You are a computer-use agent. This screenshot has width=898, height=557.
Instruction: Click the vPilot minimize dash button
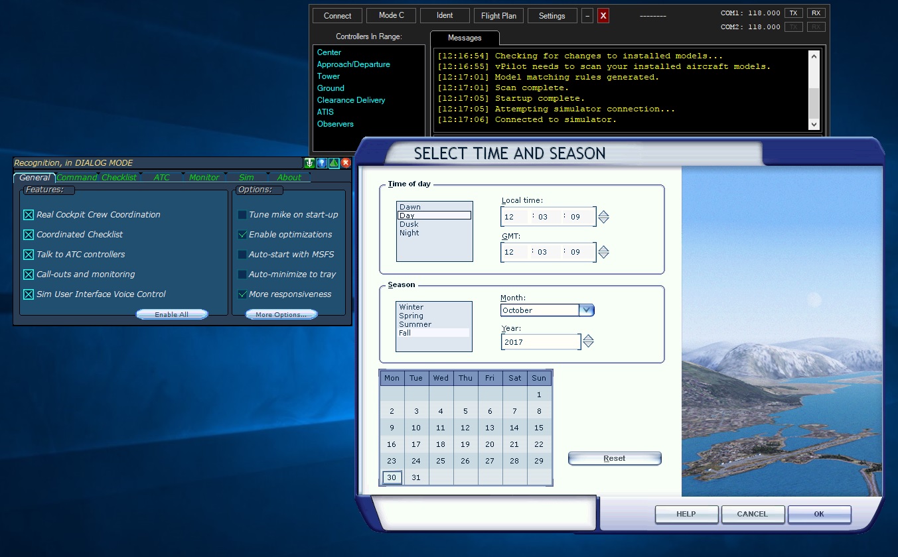click(x=587, y=16)
